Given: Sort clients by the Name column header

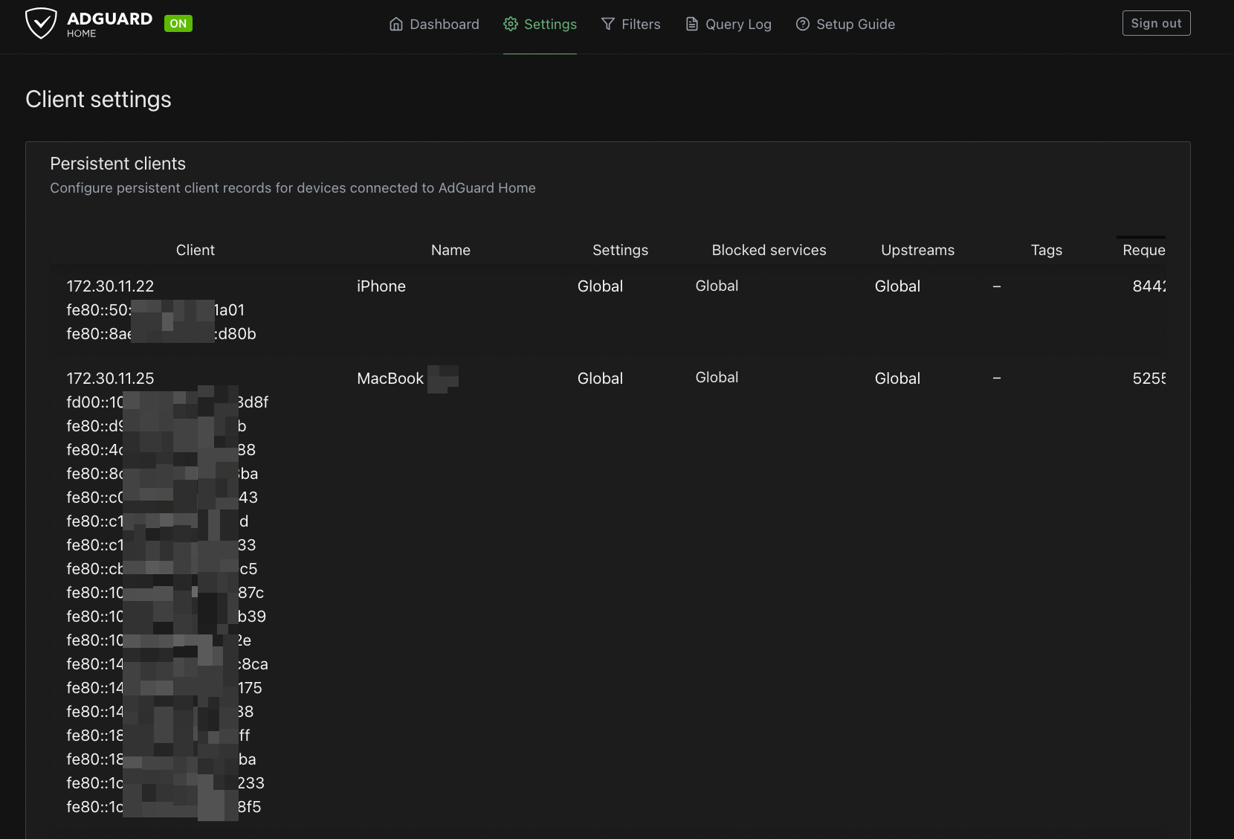Looking at the screenshot, I should click(x=450, y=251).
